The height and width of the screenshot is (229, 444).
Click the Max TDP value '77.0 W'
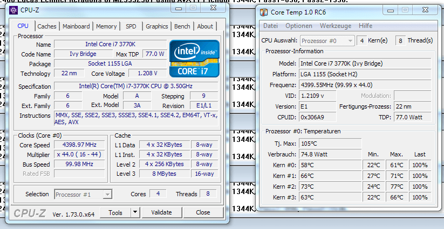155,54
